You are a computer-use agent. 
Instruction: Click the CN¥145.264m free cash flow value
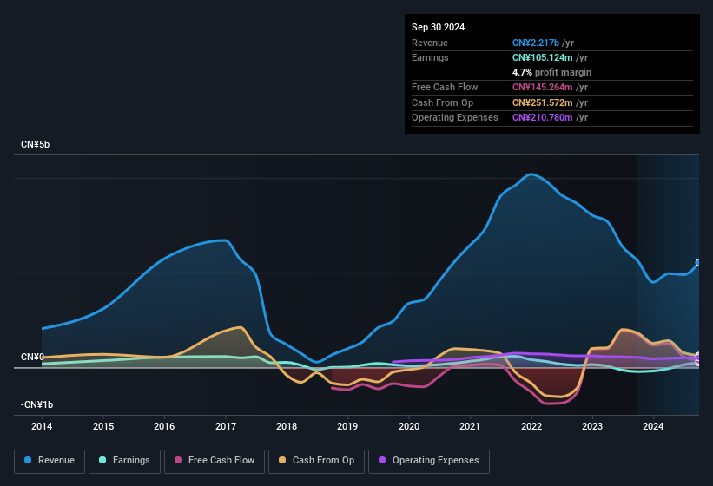tap(542, 87)
